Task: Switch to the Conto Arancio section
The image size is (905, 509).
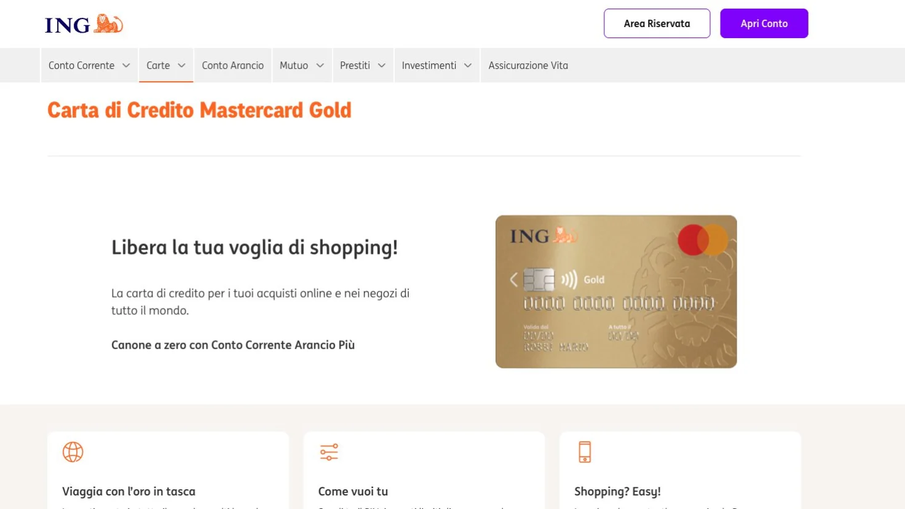Action: click(x=232, y=65)
